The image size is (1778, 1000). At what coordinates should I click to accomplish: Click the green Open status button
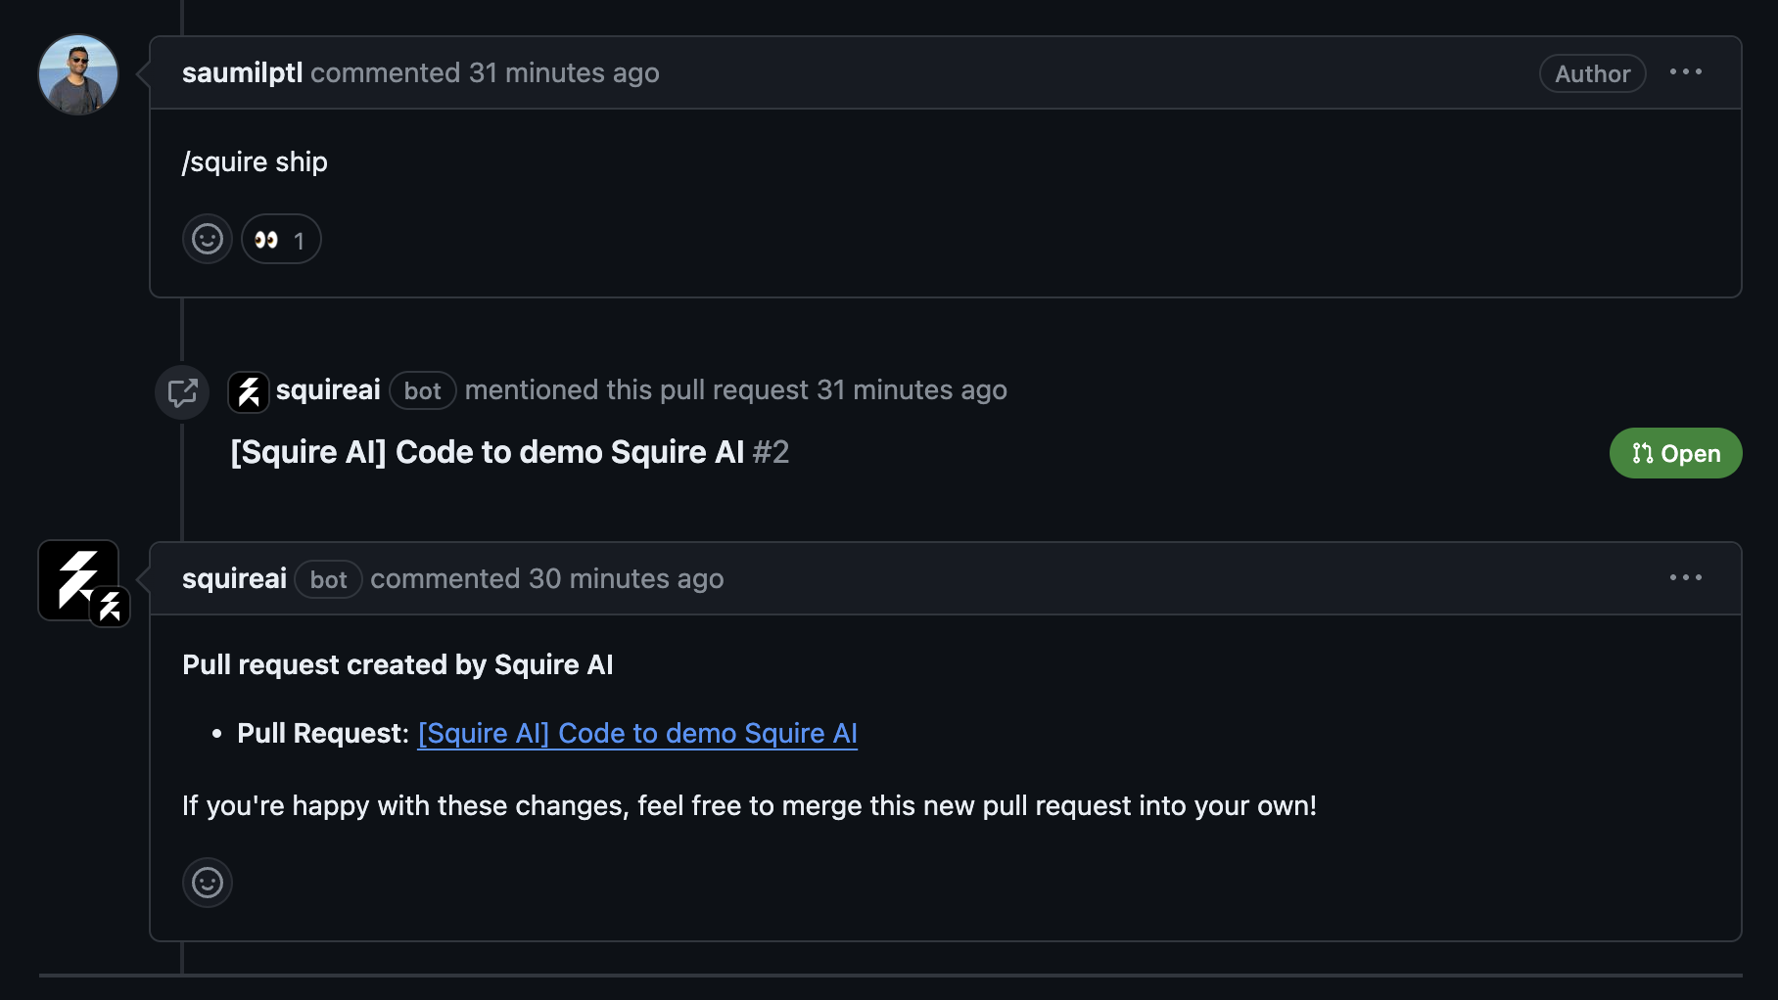(x=1675, y=453)
